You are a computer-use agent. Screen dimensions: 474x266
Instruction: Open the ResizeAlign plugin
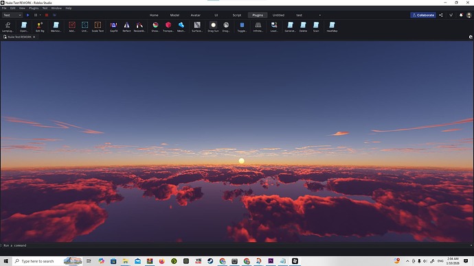tap(139, 27)
